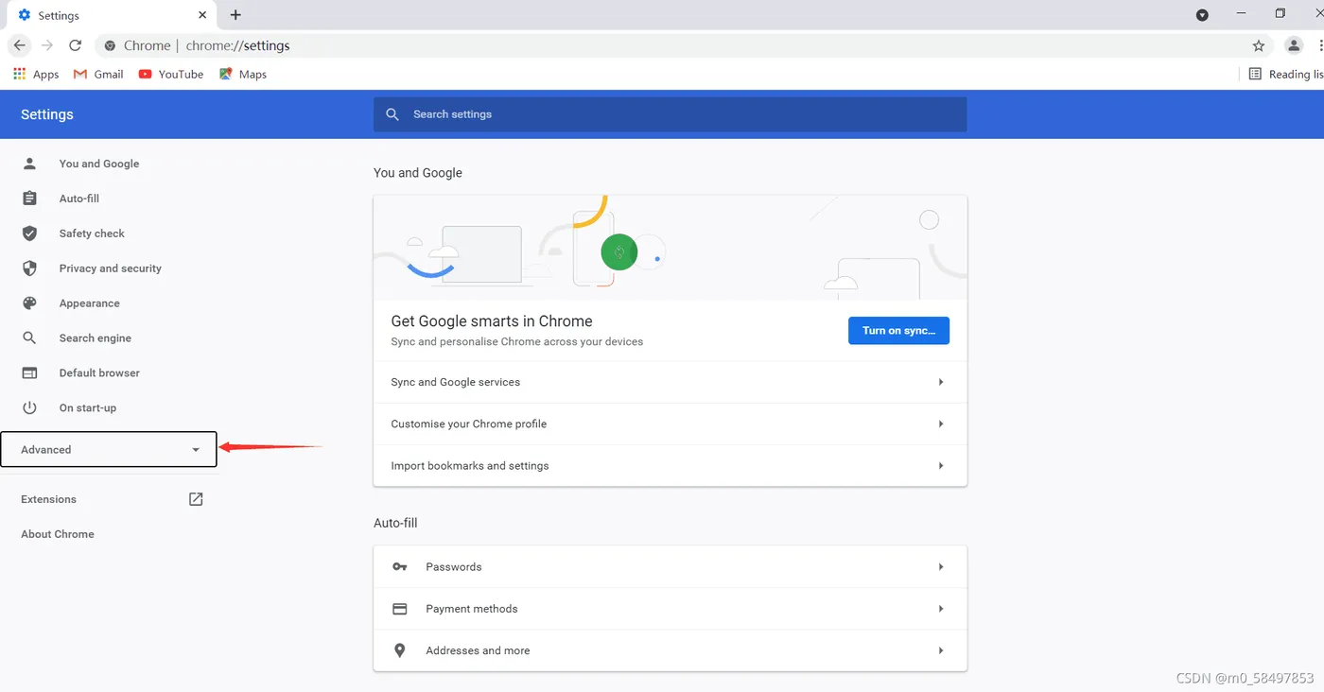Screen dimensions: 1324x692
Task: Open Safety check in the sidebar
Action: 92,234
